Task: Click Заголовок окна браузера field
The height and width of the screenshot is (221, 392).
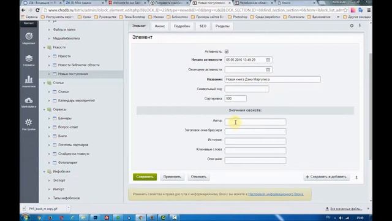Action: (255, 131)
